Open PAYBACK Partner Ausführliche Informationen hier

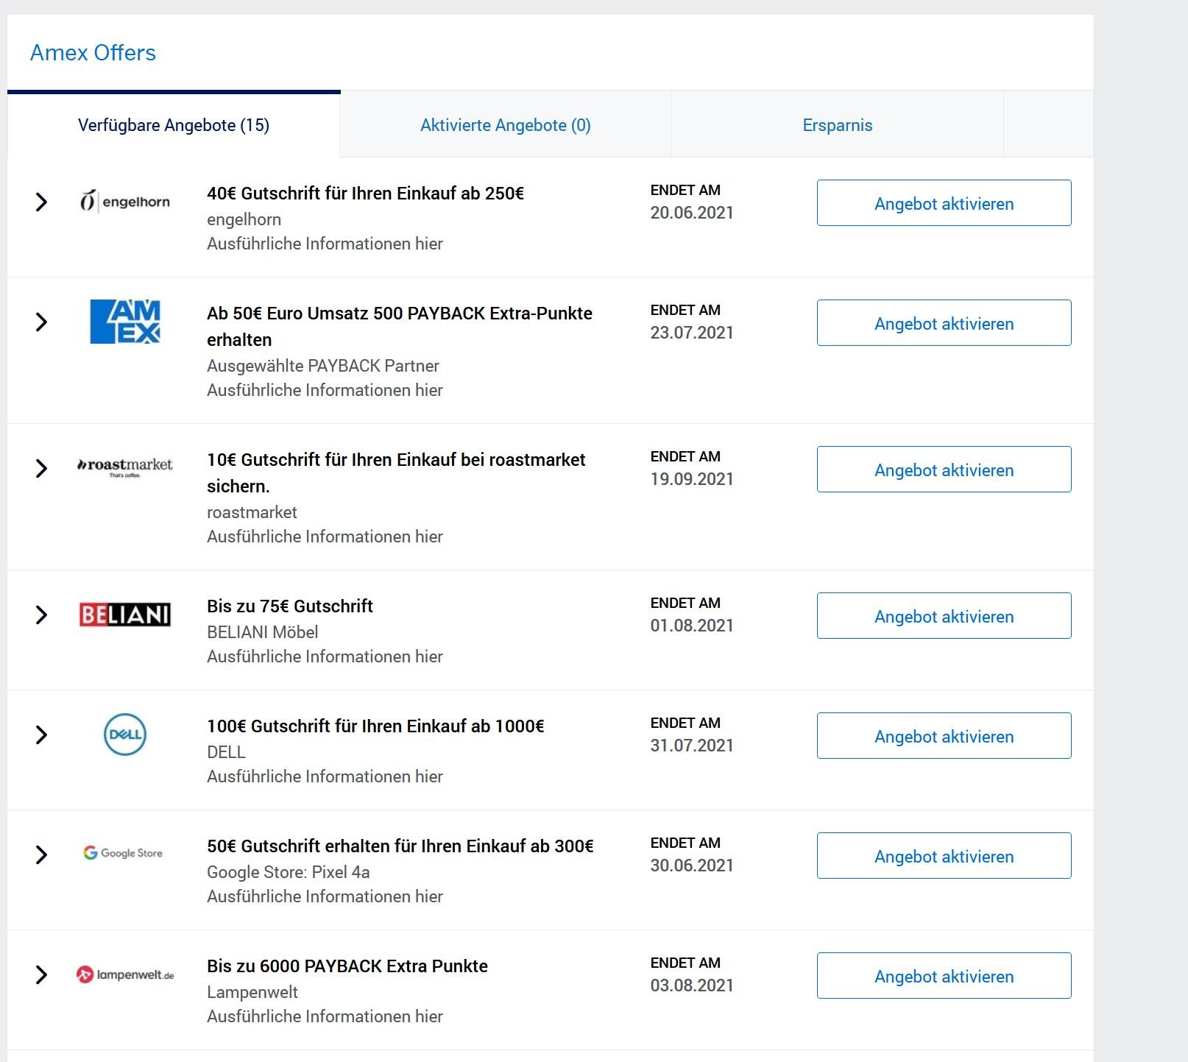pos(325,390)
